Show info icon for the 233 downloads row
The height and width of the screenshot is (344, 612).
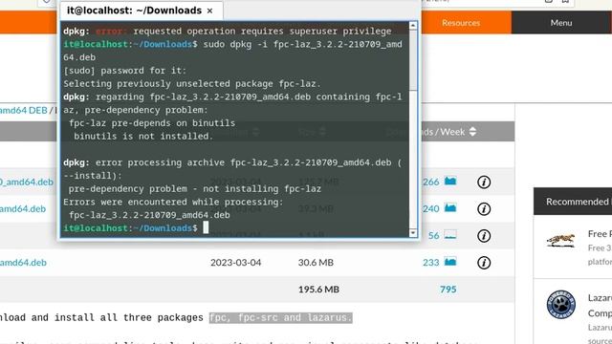click(x=484, y=263)
